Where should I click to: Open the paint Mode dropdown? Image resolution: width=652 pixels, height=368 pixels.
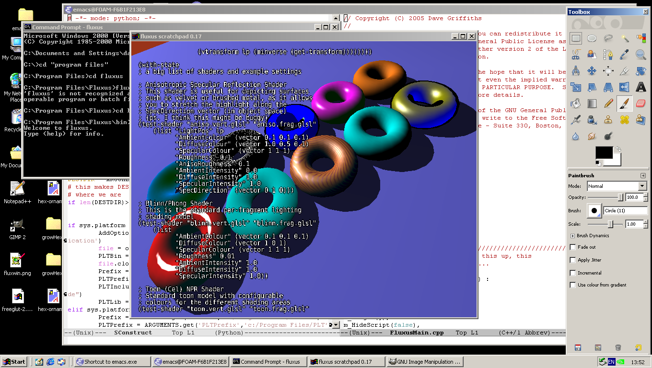(617, 186)
